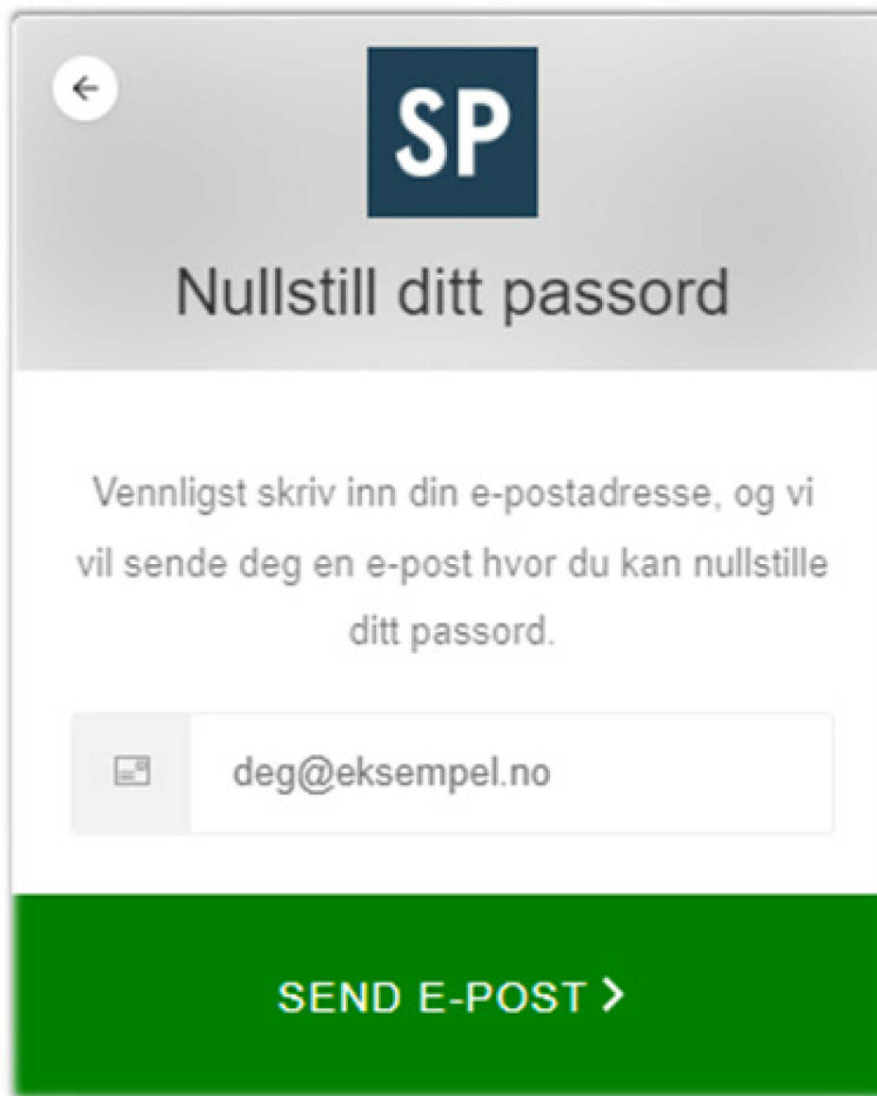877x1096 pixels.
Task: Click the chevron next to SEND E-POST
Action: (x=612, y=995)
